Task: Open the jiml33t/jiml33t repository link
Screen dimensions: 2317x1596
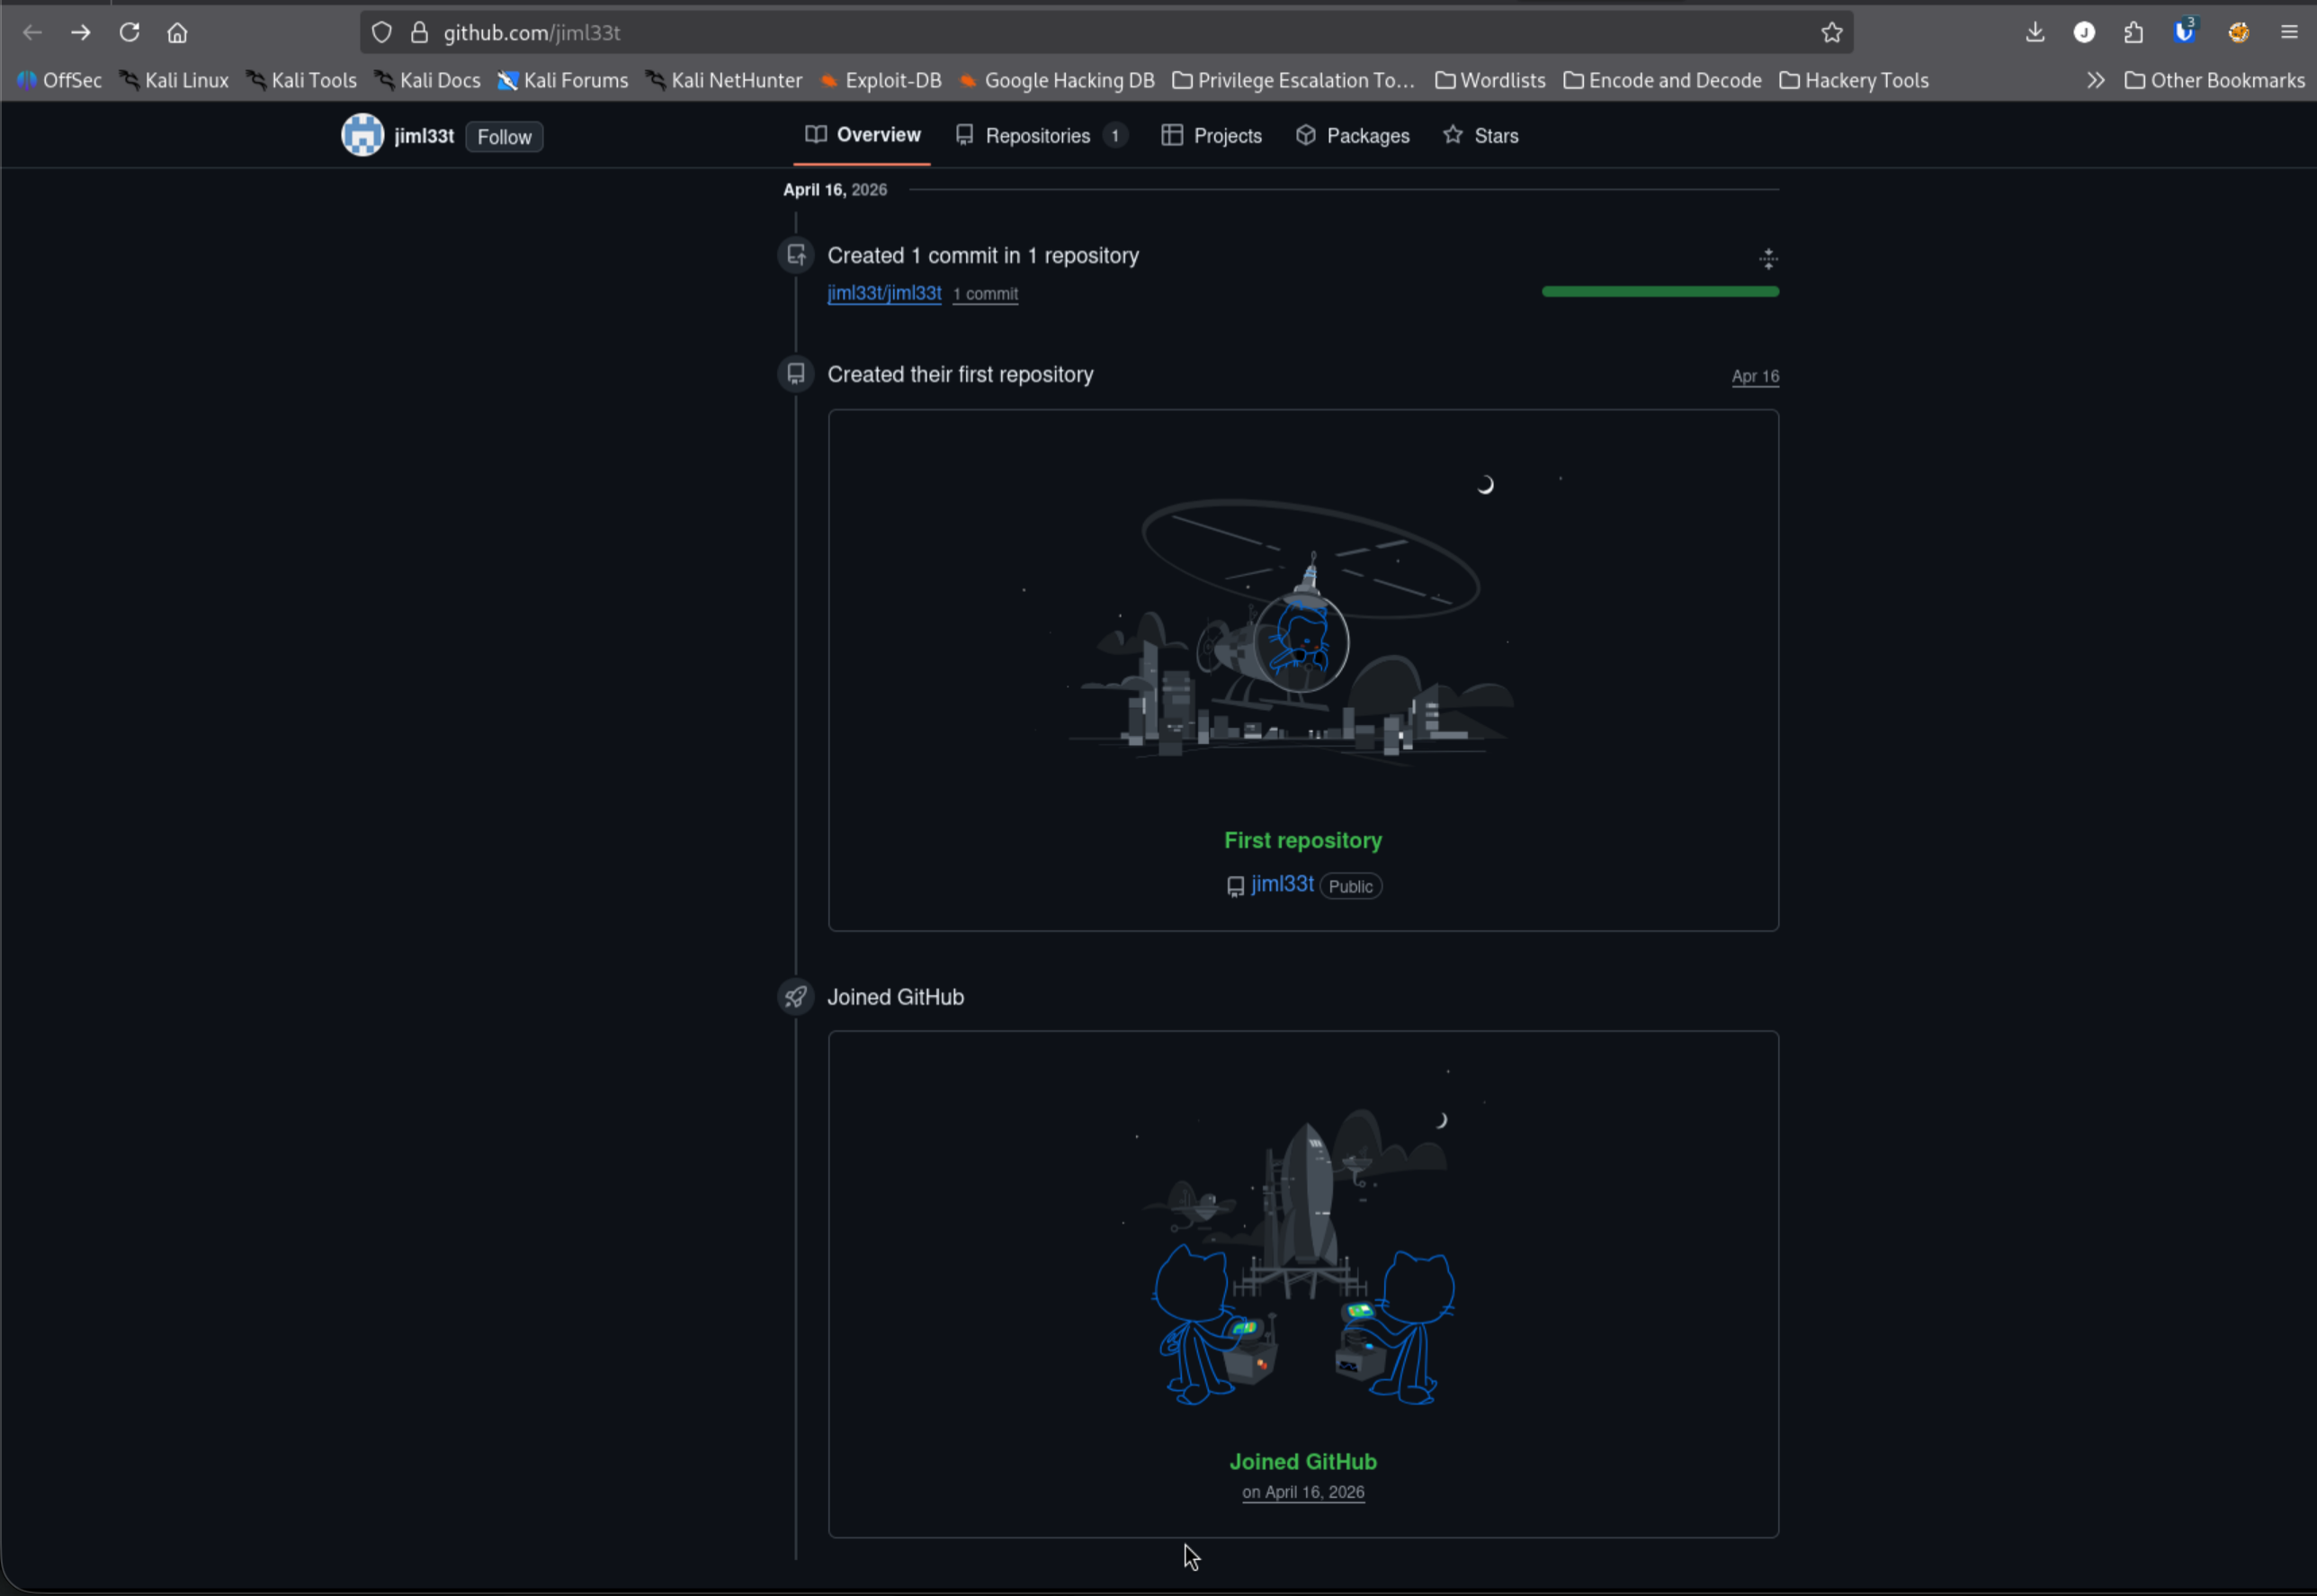Action: tap(885, 293)
